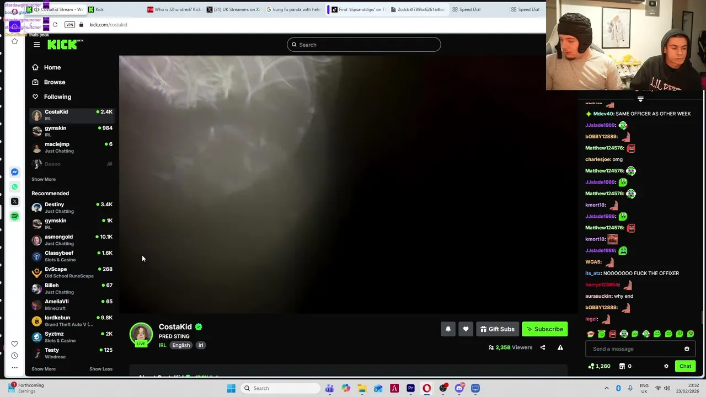The image size is (706, 397).
Task: Open Adobe Premiere Pro from taskbar
Action: point(410,388)
